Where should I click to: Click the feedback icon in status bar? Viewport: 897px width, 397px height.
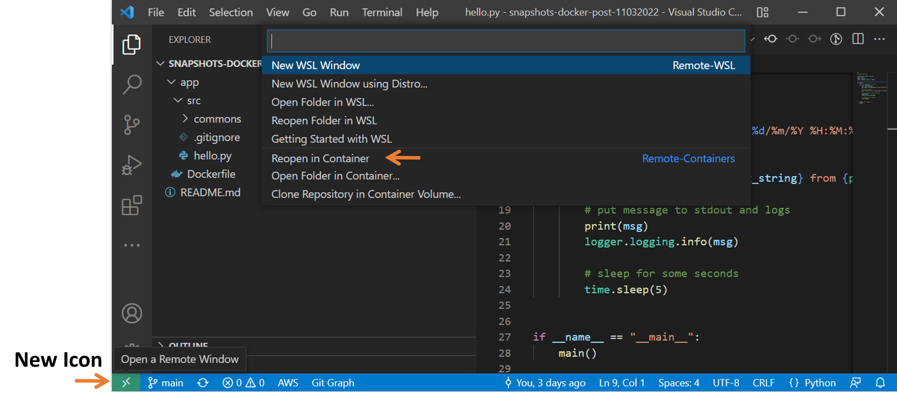(x=855, y=382)
